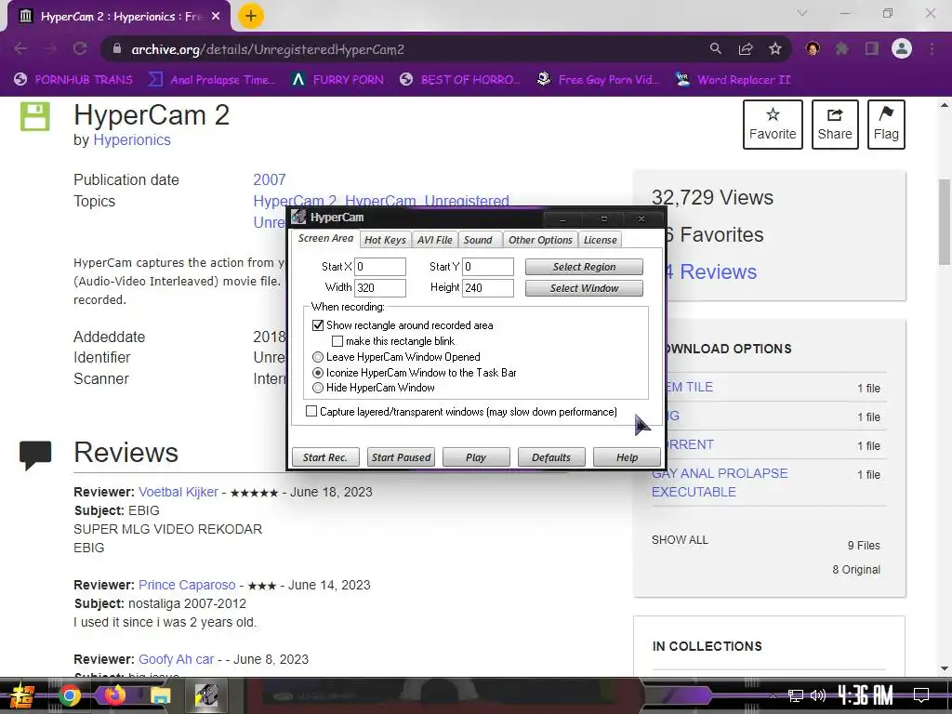The width and height of the screenshot is (952, 714).
Task: Open the Hyperionics author link
Action: point(132,140)
